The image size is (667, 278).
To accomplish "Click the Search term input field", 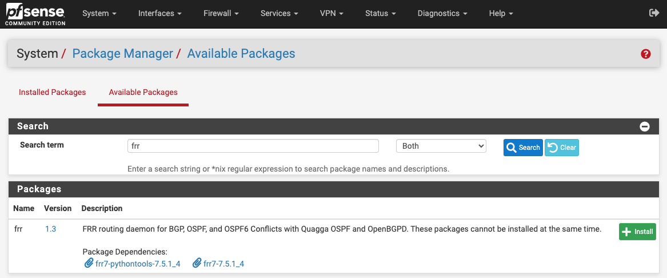I will click(253, 146).
